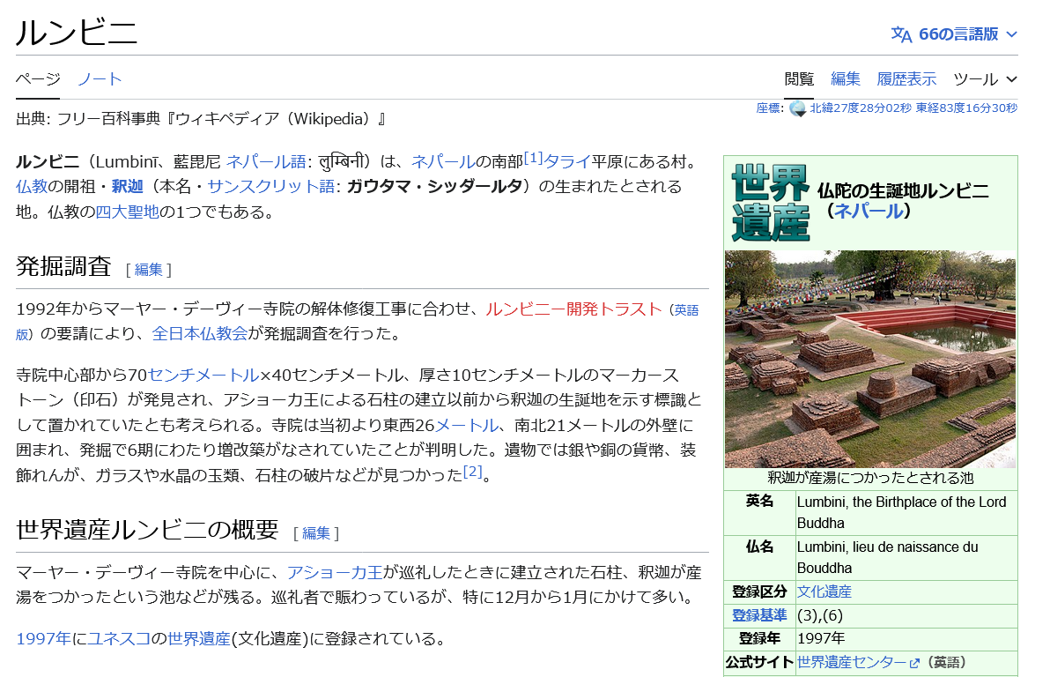The height and width of the screenshot is (677, 1050).
Task: Follow the ユネスコ link
Action: [x=119, y=638]
